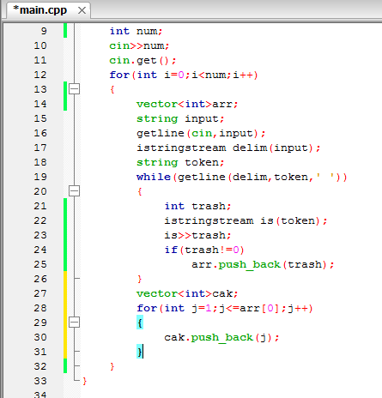Click the opening brace on line 20

(x=140, y=191)
